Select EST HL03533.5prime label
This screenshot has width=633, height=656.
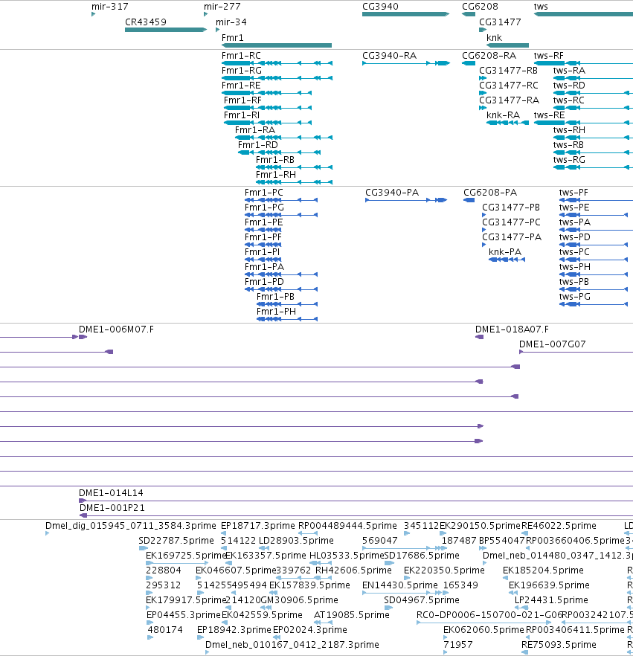pyautogui.click(x=347, y=555)
